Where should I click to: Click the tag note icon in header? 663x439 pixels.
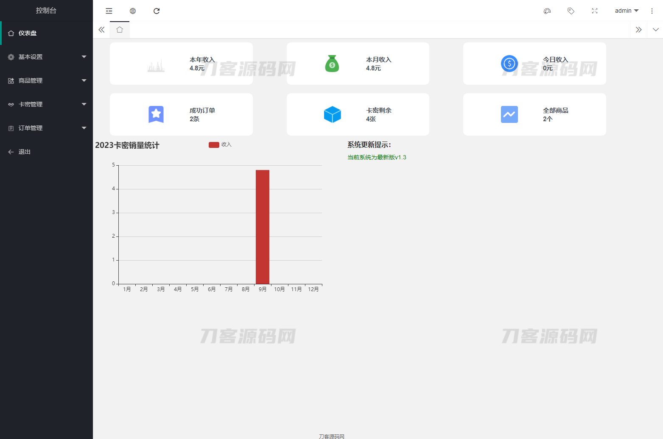(571, 11)
